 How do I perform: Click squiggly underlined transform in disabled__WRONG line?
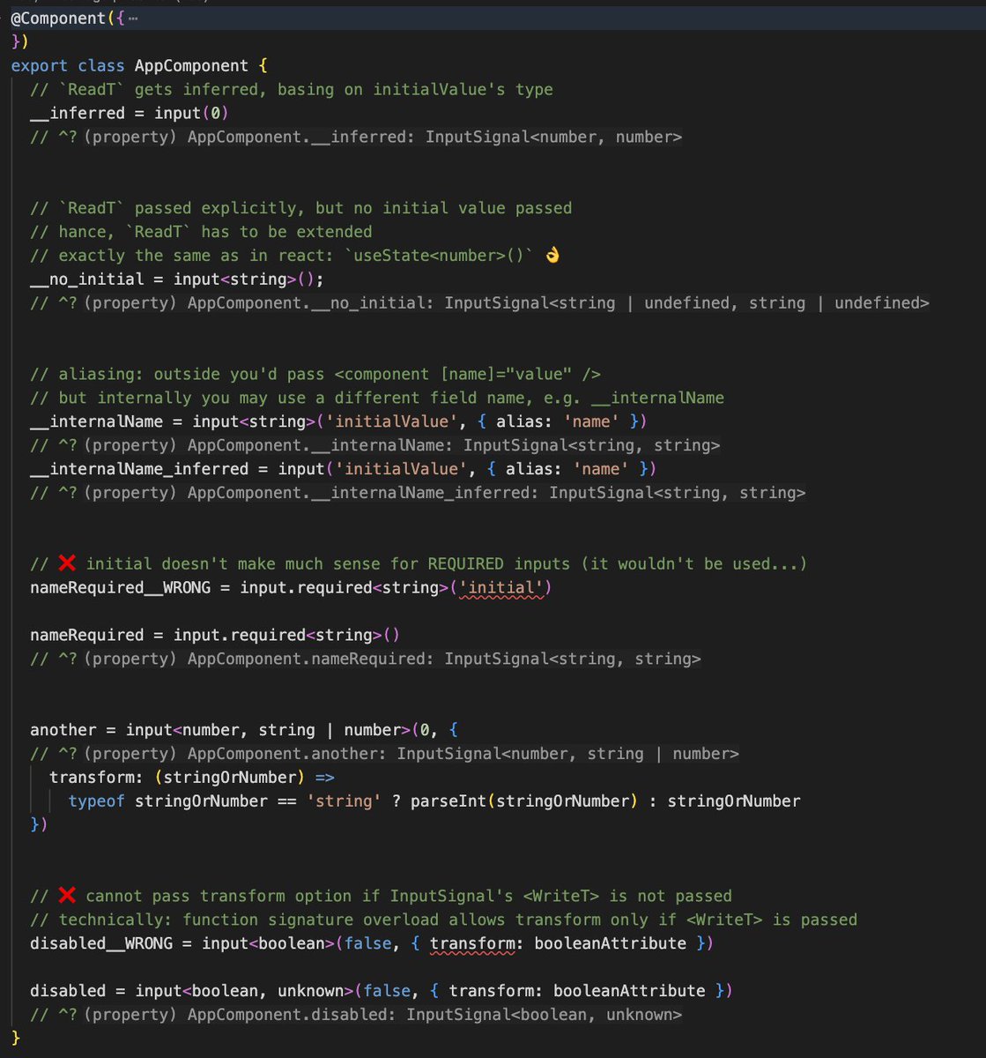[472, 943]
